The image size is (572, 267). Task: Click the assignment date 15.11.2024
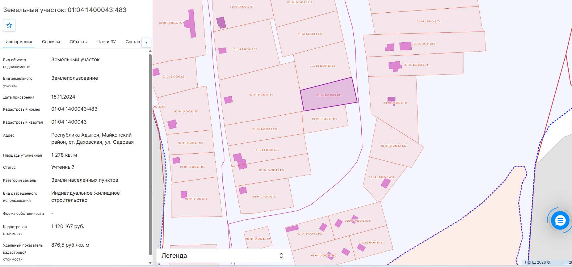(63, 97)
